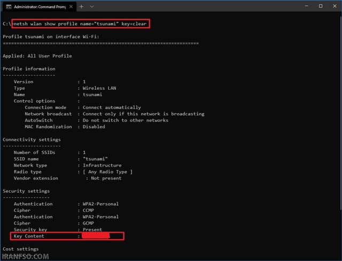Click the 'Connectivity settings' heading
Screen dimensions: 342x261
(x=32, y=139)
